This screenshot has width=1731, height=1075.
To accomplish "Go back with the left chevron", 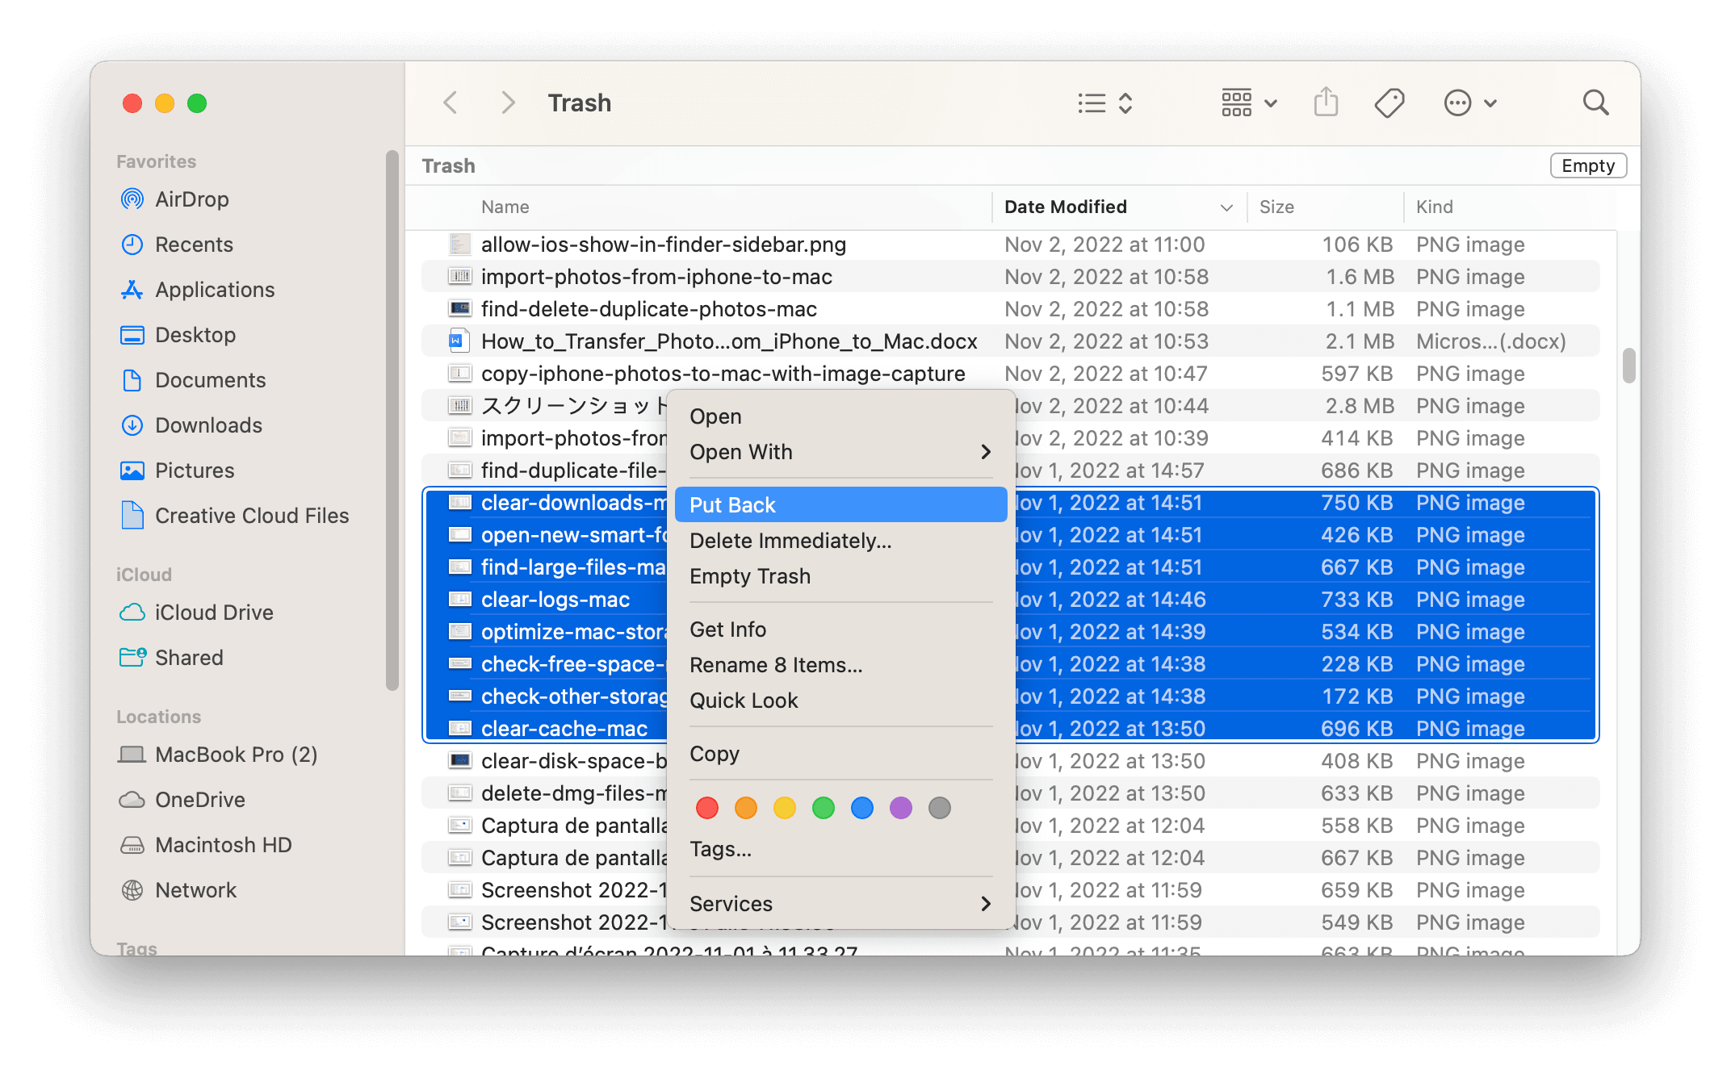I will [x=451, y=102].
